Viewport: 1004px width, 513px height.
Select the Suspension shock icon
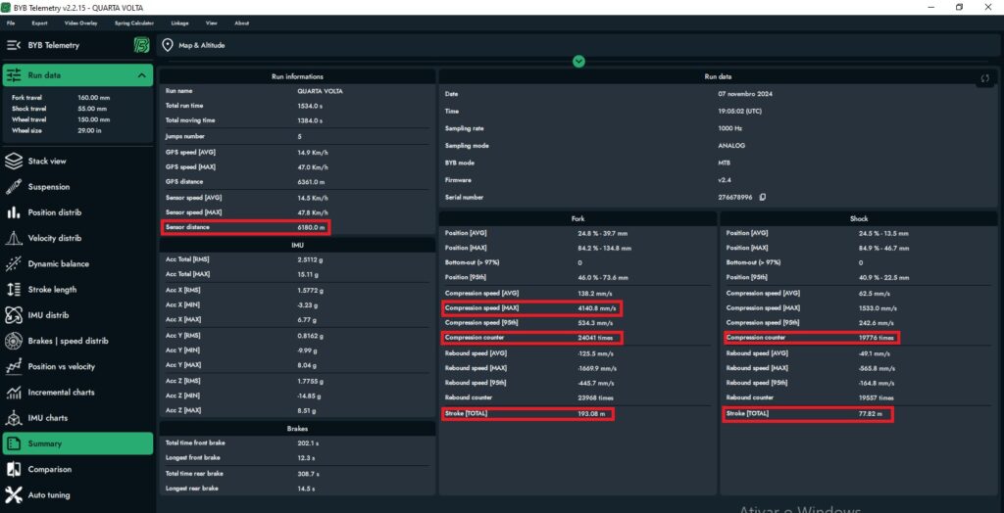[14, 187]
